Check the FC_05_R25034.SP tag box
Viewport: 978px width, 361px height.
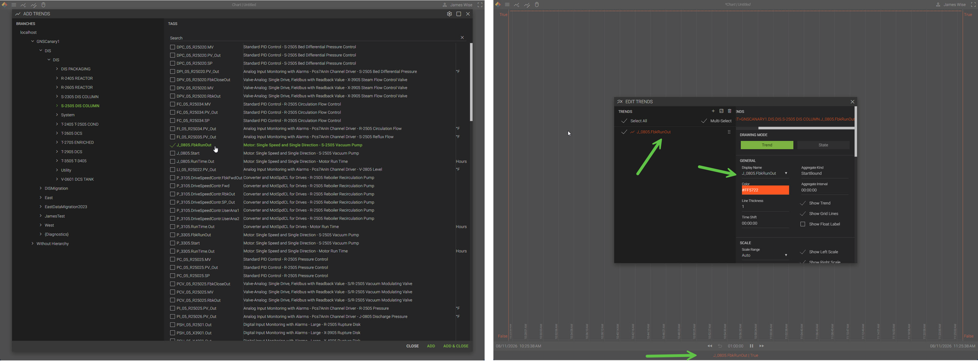coord(172,120)
